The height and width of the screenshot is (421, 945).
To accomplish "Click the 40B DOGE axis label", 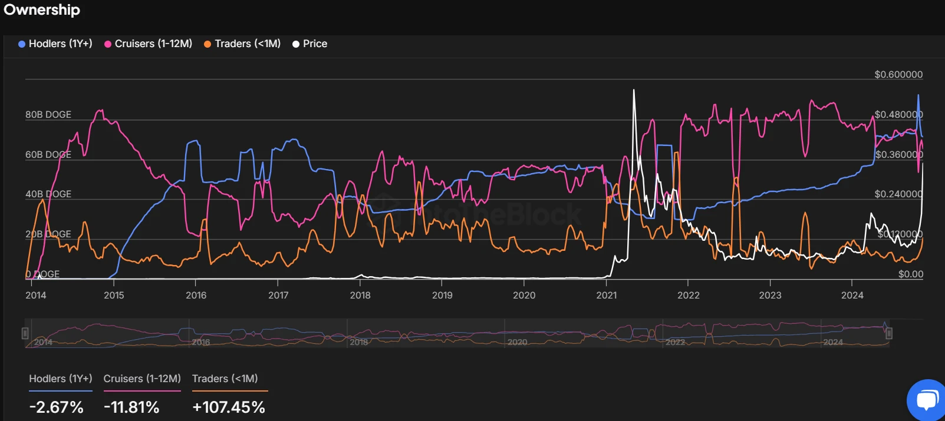I will pyautogui.click(x=48, y=194).
